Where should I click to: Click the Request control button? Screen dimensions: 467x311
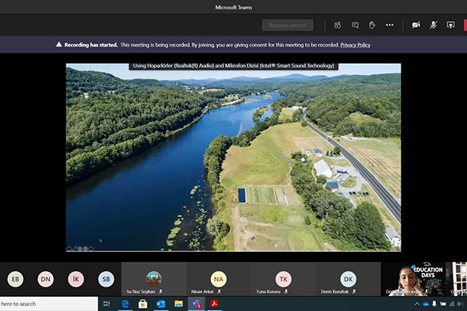[288, 25]
